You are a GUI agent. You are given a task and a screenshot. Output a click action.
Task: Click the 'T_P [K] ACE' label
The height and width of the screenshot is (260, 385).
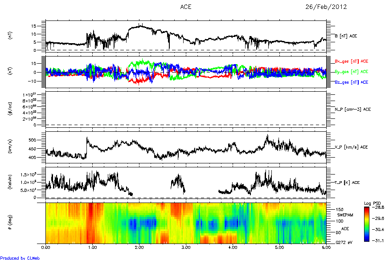(x=347, y=183)
